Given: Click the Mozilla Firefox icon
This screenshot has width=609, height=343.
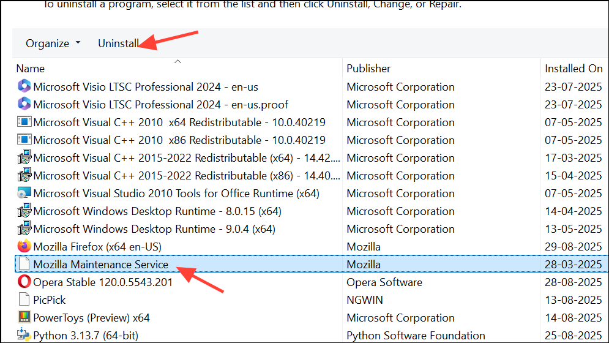Looking at the screenshot, I should 24,246.
